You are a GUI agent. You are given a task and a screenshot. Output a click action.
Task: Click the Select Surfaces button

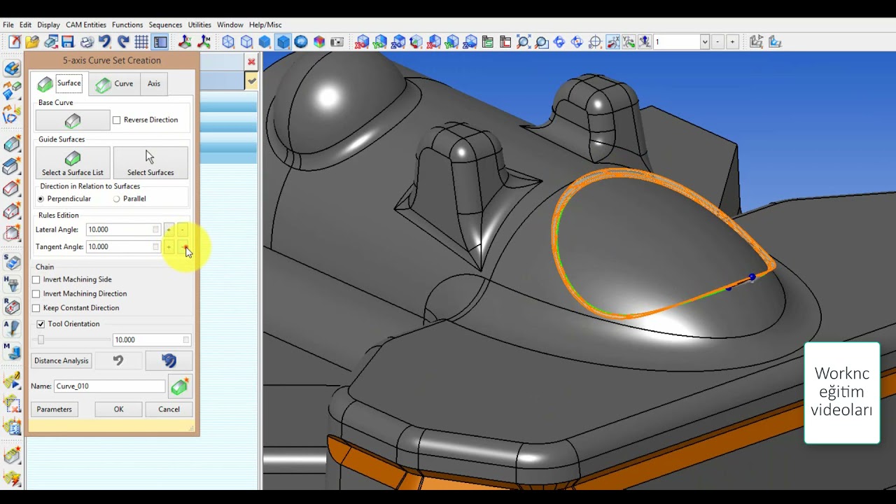point(150,163)
